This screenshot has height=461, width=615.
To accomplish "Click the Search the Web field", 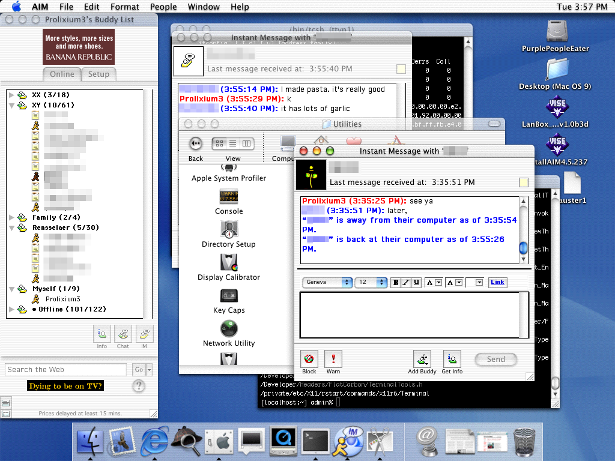I will 65,370.
